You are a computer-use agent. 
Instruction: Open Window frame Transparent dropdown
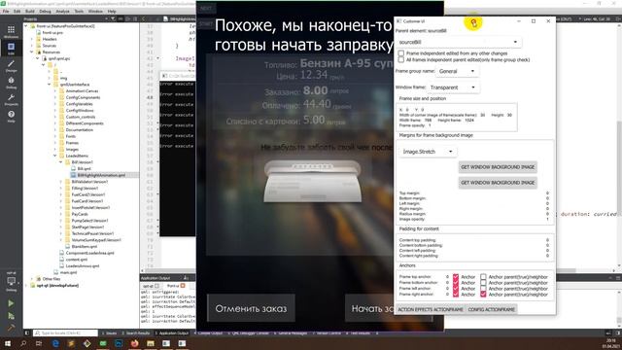point(453,87)
